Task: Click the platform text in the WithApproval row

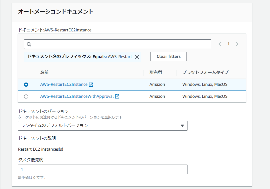Action: [x=205, y=96]
